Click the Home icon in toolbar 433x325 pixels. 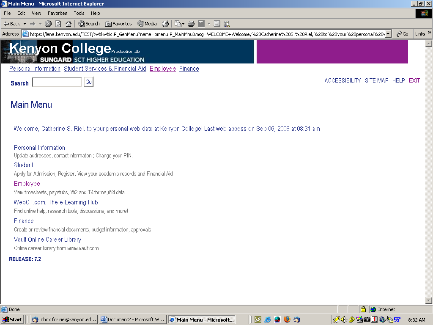[x=69, y=24]
